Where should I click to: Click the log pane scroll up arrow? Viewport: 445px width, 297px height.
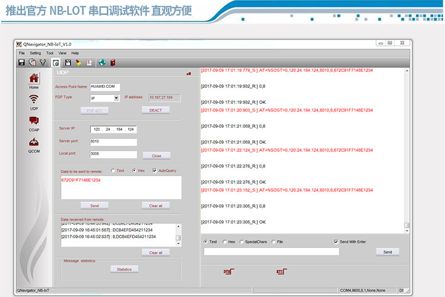[407, 71]
